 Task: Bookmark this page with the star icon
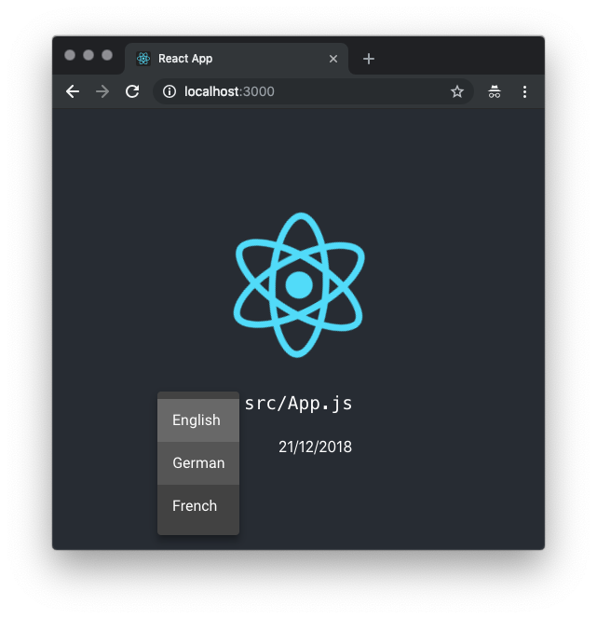click(x=457, y=91)
